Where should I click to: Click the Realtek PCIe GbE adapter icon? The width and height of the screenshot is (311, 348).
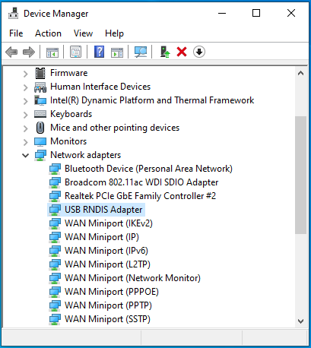(55, 196)
